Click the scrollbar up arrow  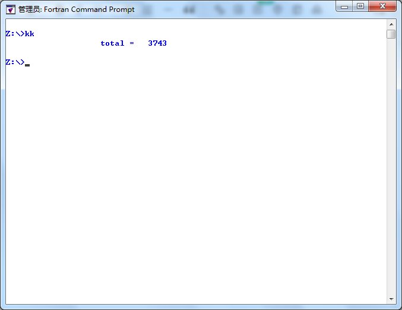click(391, 23)
